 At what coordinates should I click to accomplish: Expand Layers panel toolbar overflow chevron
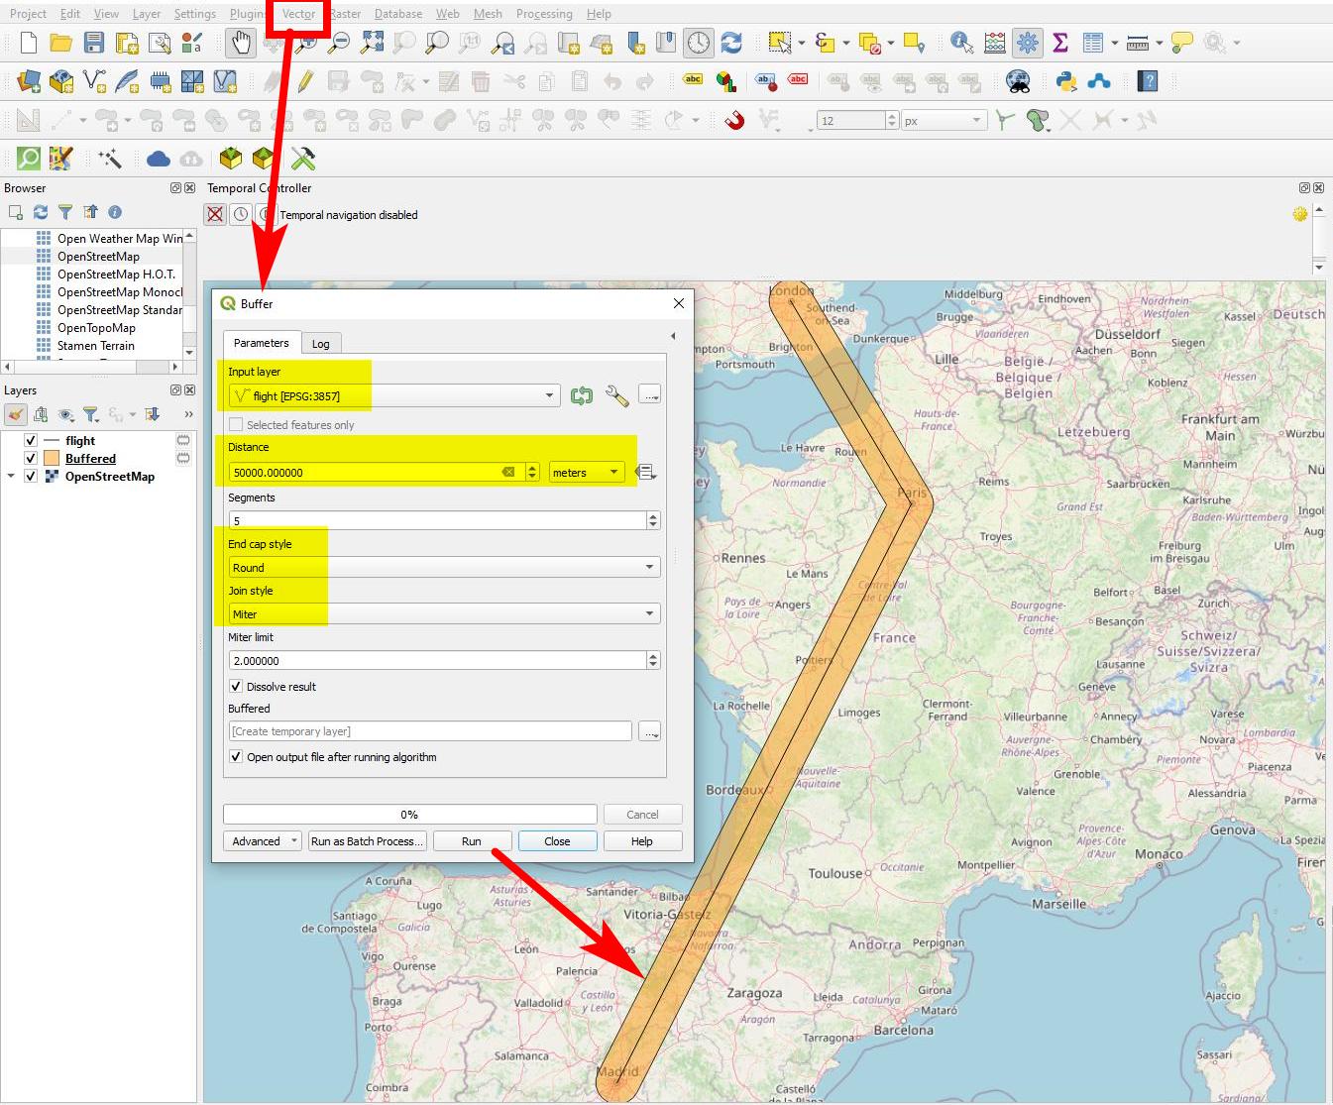pyautogui.click(x=188, y=414)
